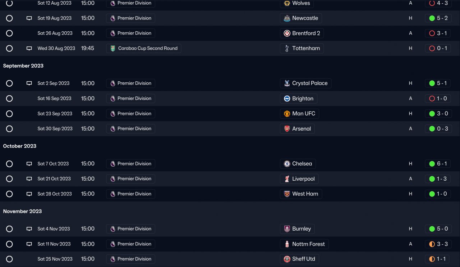Open Premier Division link on Wolves fixture
The height and width of the screenshot is (267, 460).
tap(134, 3)
